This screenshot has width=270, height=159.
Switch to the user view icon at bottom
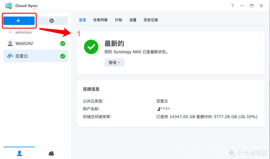19,153
